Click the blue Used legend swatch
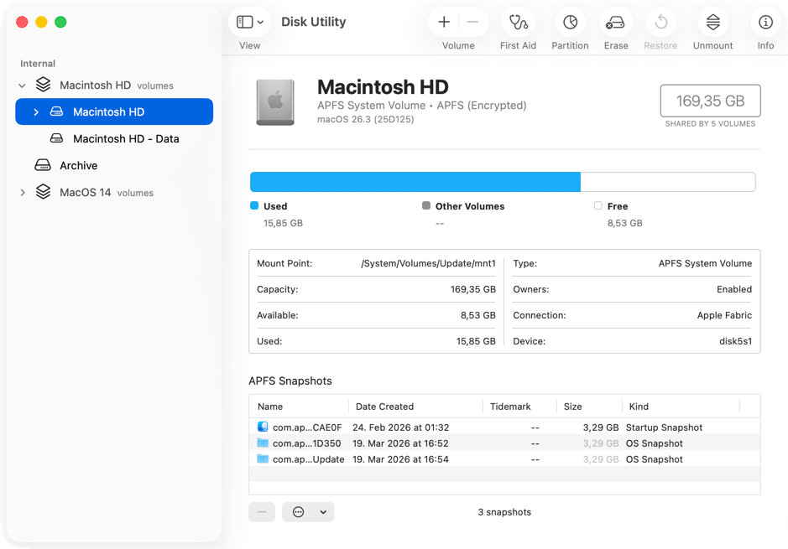 click(x=254, y=205)
